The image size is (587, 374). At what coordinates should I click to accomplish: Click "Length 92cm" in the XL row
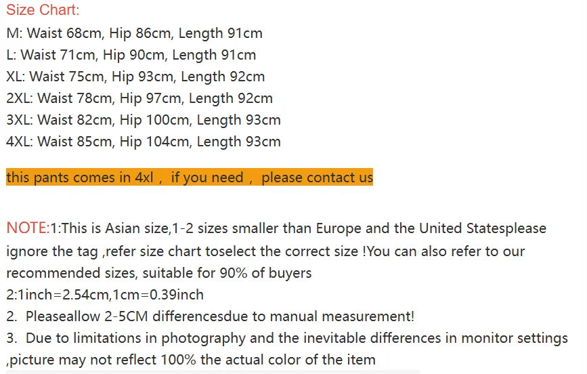[223, 77]
